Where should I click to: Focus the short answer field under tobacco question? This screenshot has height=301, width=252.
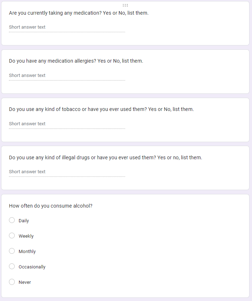coord(67,124)
